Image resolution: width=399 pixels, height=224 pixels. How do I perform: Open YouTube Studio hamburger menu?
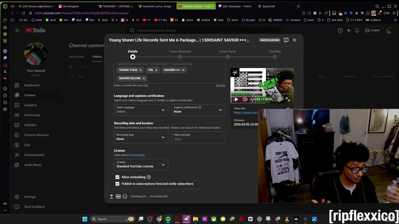[17, 30]
